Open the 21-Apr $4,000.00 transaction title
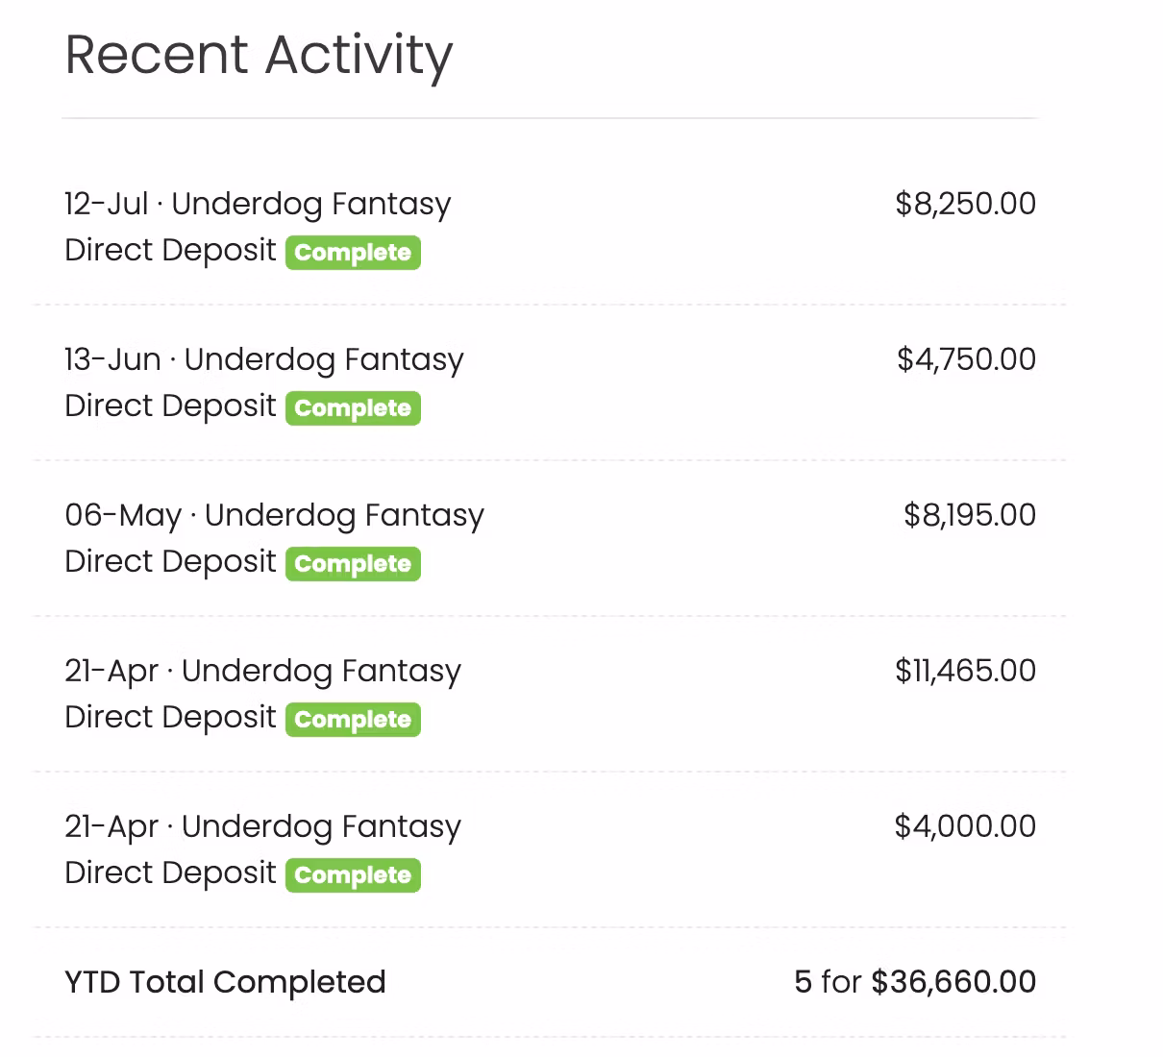 coord(262,826)
